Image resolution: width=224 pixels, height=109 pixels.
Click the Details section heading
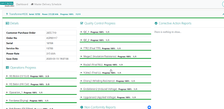point(14,23)
